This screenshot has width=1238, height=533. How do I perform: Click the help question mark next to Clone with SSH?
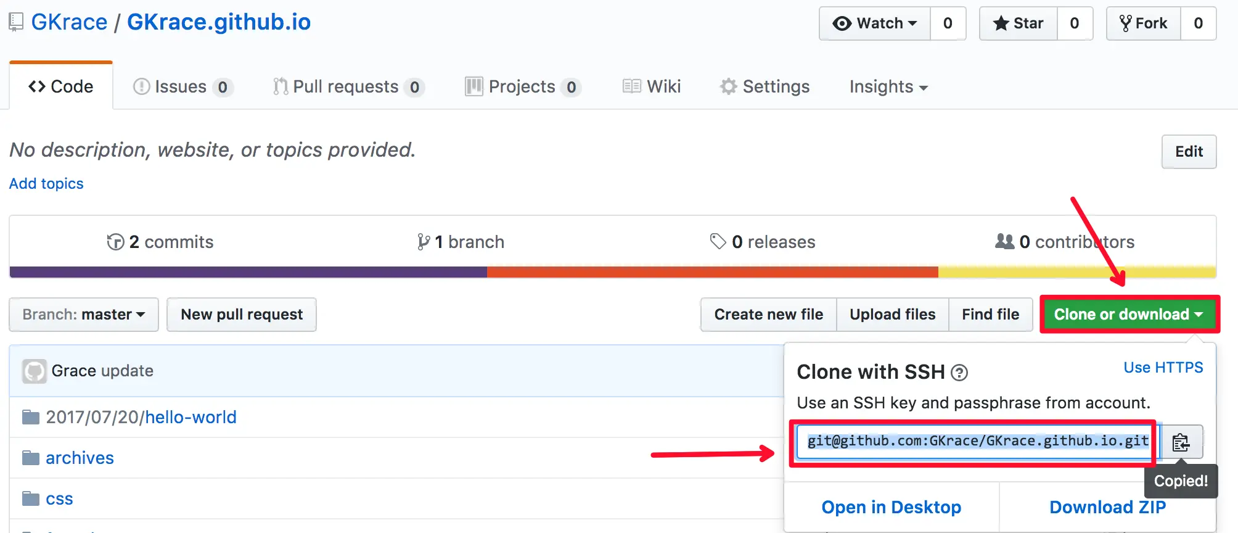tap(959, 373)
